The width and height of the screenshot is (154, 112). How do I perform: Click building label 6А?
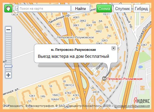[94, 22]
